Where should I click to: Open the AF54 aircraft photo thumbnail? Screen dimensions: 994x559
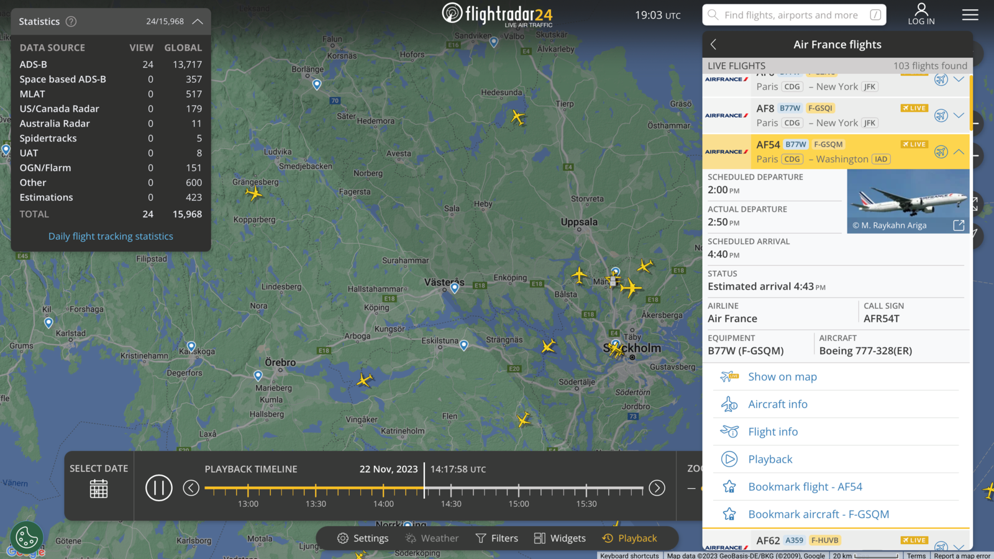(x=908, y=201)
